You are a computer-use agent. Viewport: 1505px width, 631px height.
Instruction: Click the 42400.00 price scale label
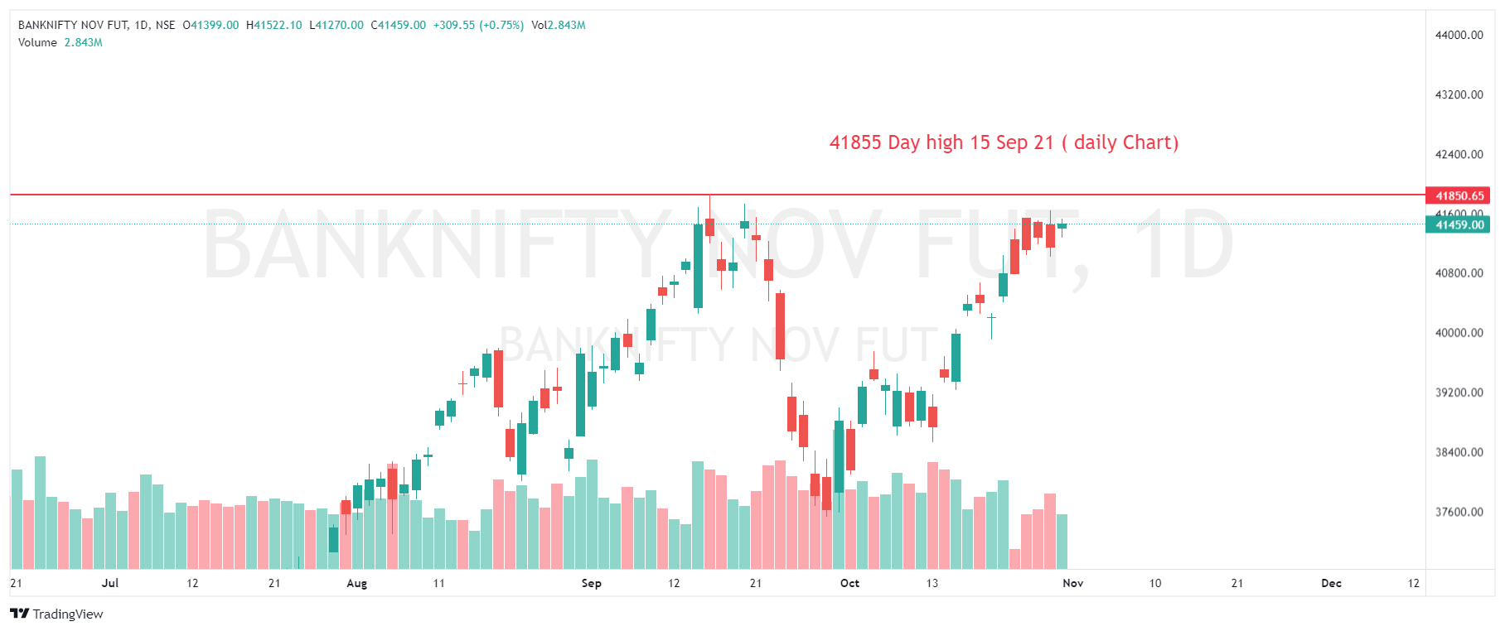point(1459,154)
